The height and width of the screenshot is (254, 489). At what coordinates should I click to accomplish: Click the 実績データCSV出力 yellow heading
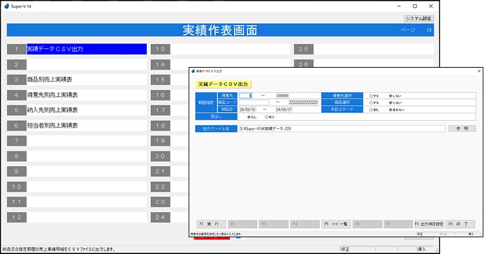tap(224, 84)
